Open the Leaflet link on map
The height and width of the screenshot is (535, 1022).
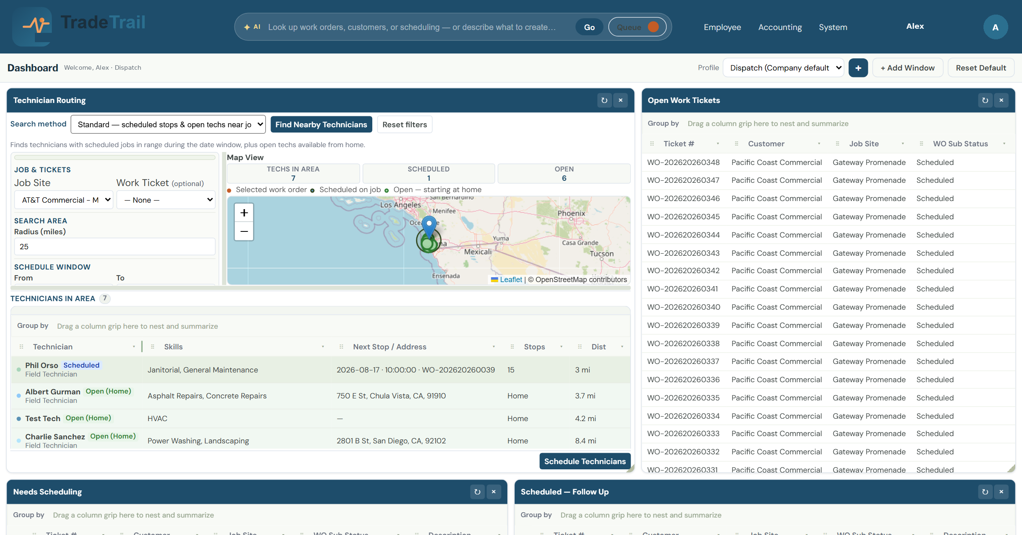pyautogui.click(x=511, y=280)
